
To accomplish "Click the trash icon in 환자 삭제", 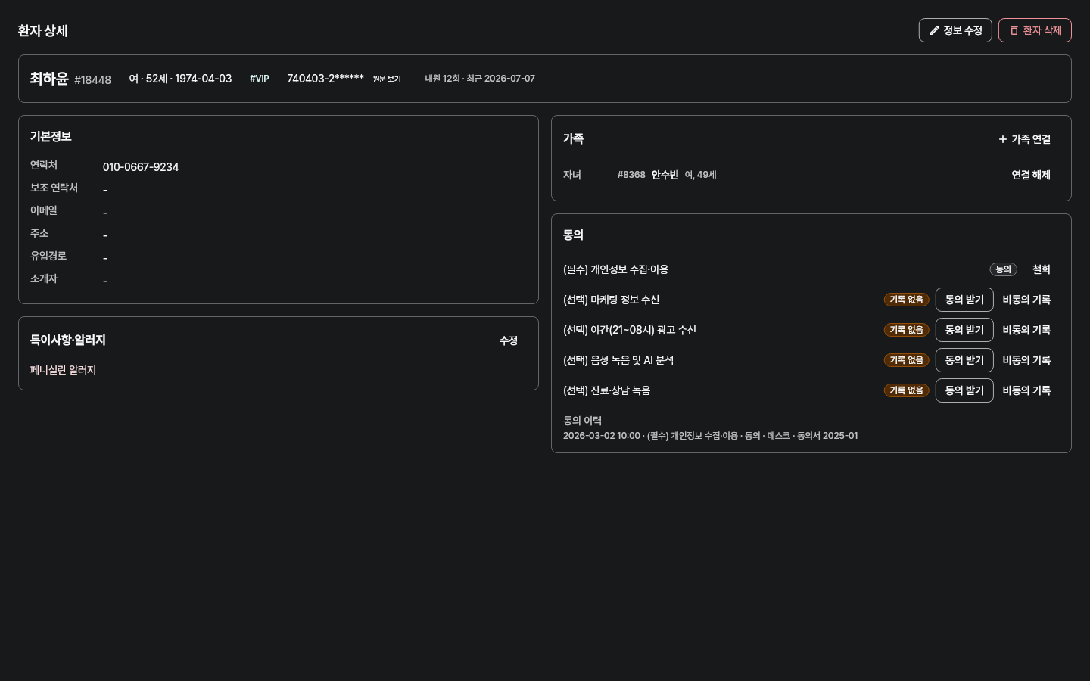I will click(1014, 30).
